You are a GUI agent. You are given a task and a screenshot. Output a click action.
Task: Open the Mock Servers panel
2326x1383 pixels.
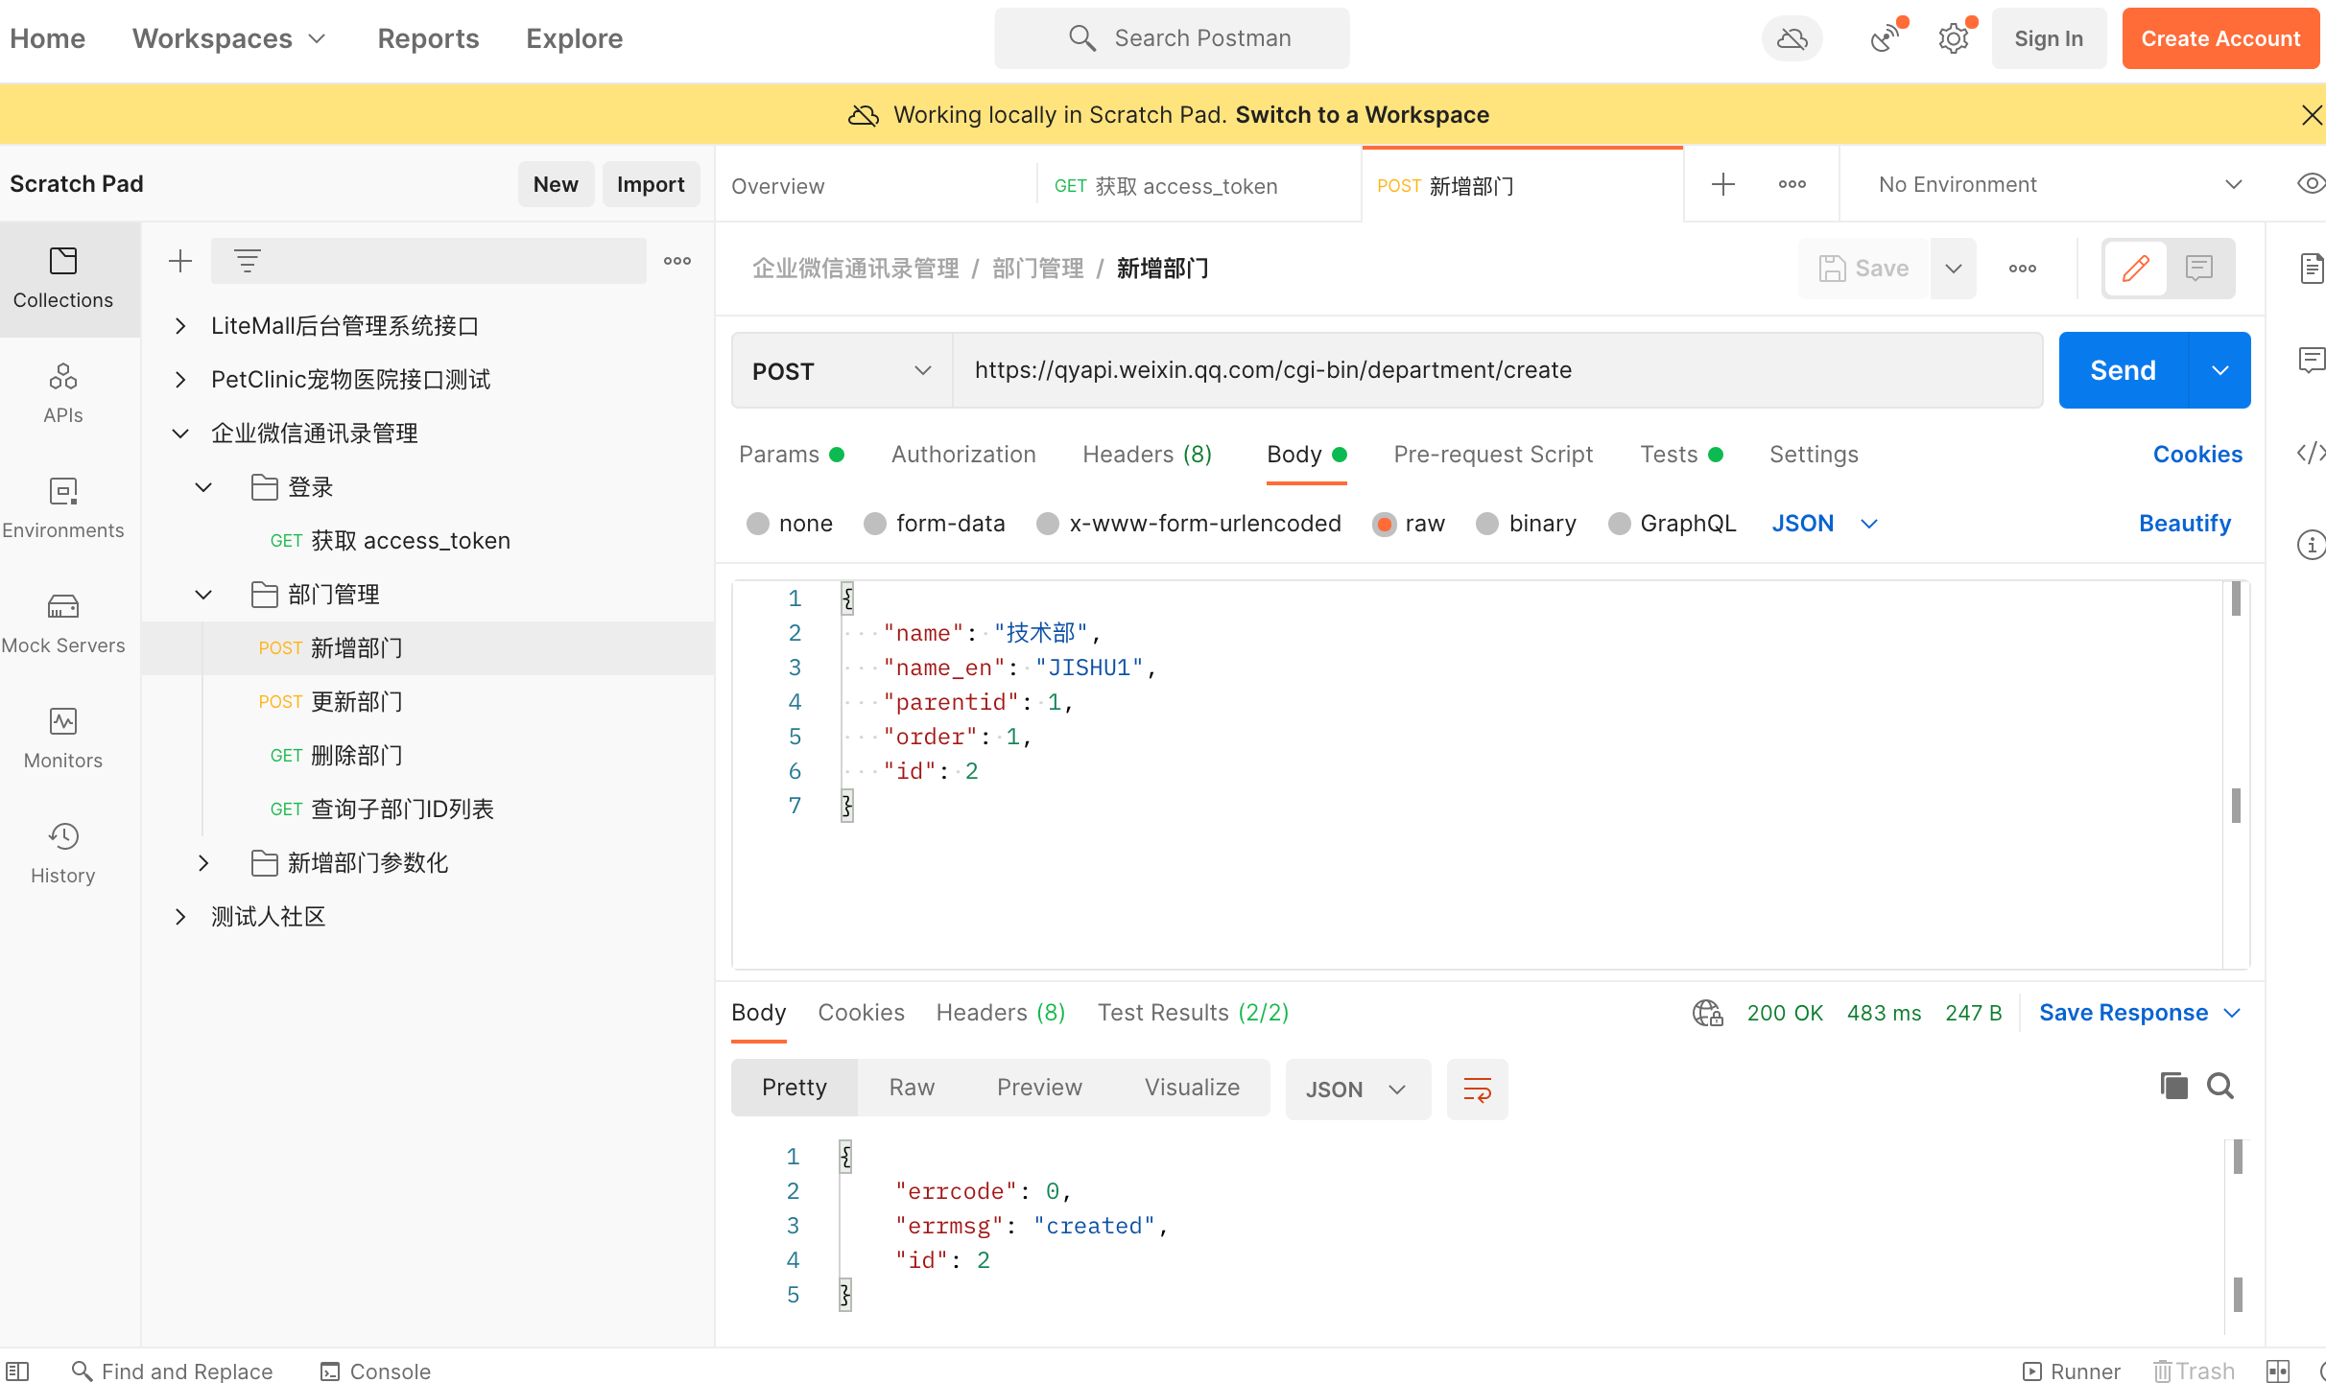pos(63,623)
